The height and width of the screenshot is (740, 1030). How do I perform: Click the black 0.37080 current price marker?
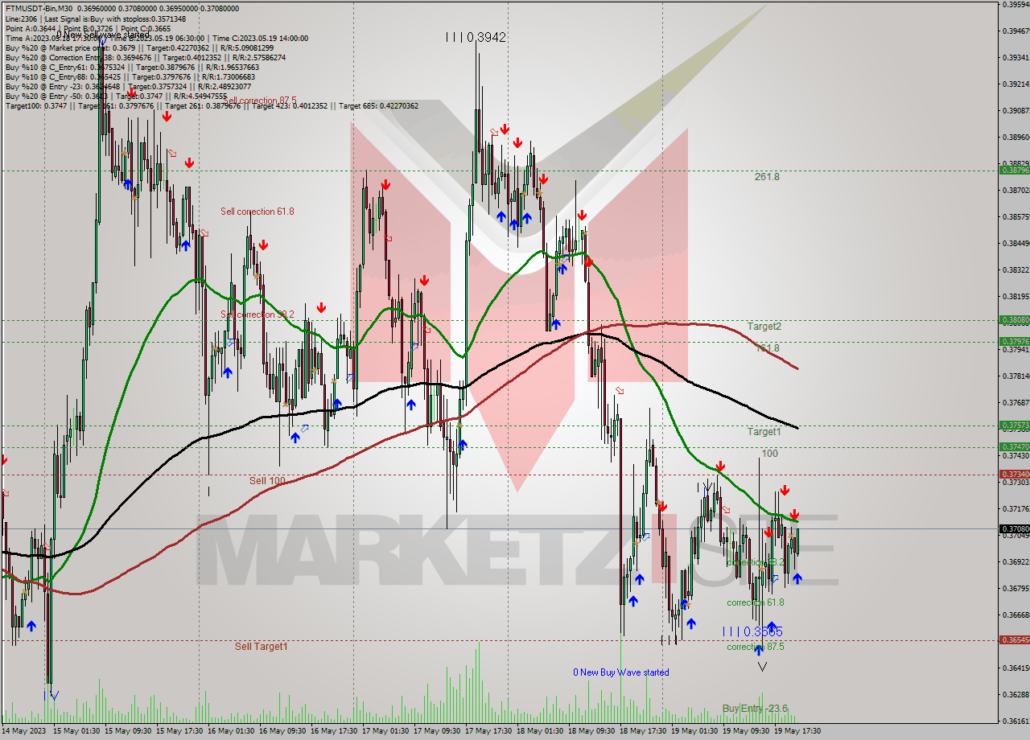pos(1014,528)
